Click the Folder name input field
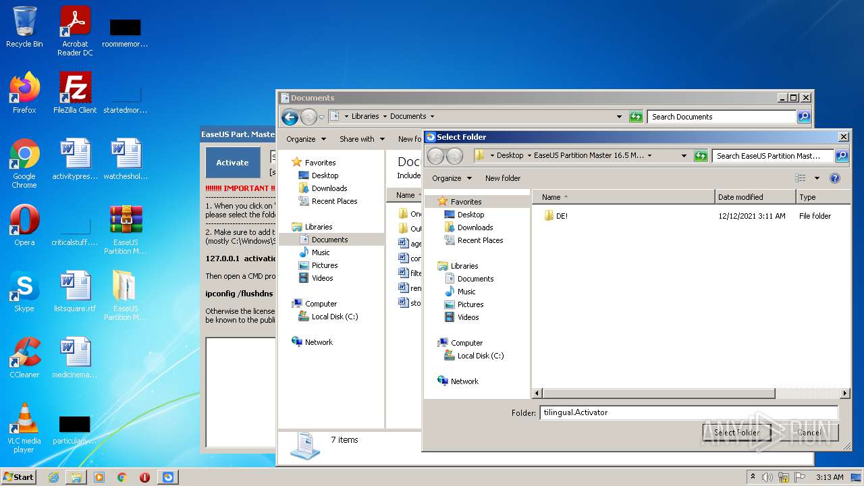864x486 pixels. coord(688,412)
